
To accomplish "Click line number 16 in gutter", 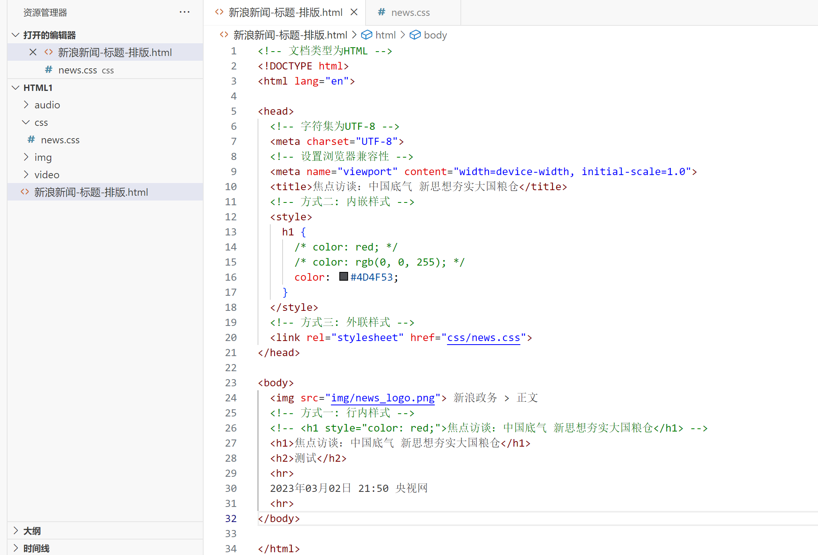I will 231,277.
